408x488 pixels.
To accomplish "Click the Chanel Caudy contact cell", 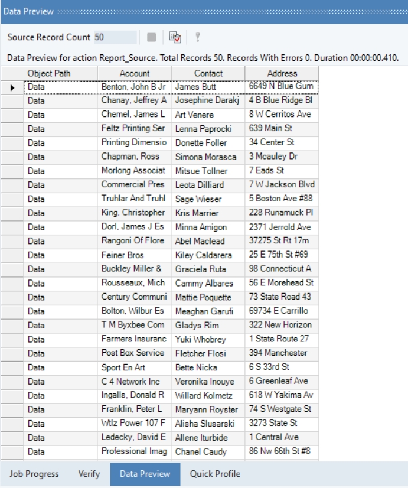I will [208, 452].
